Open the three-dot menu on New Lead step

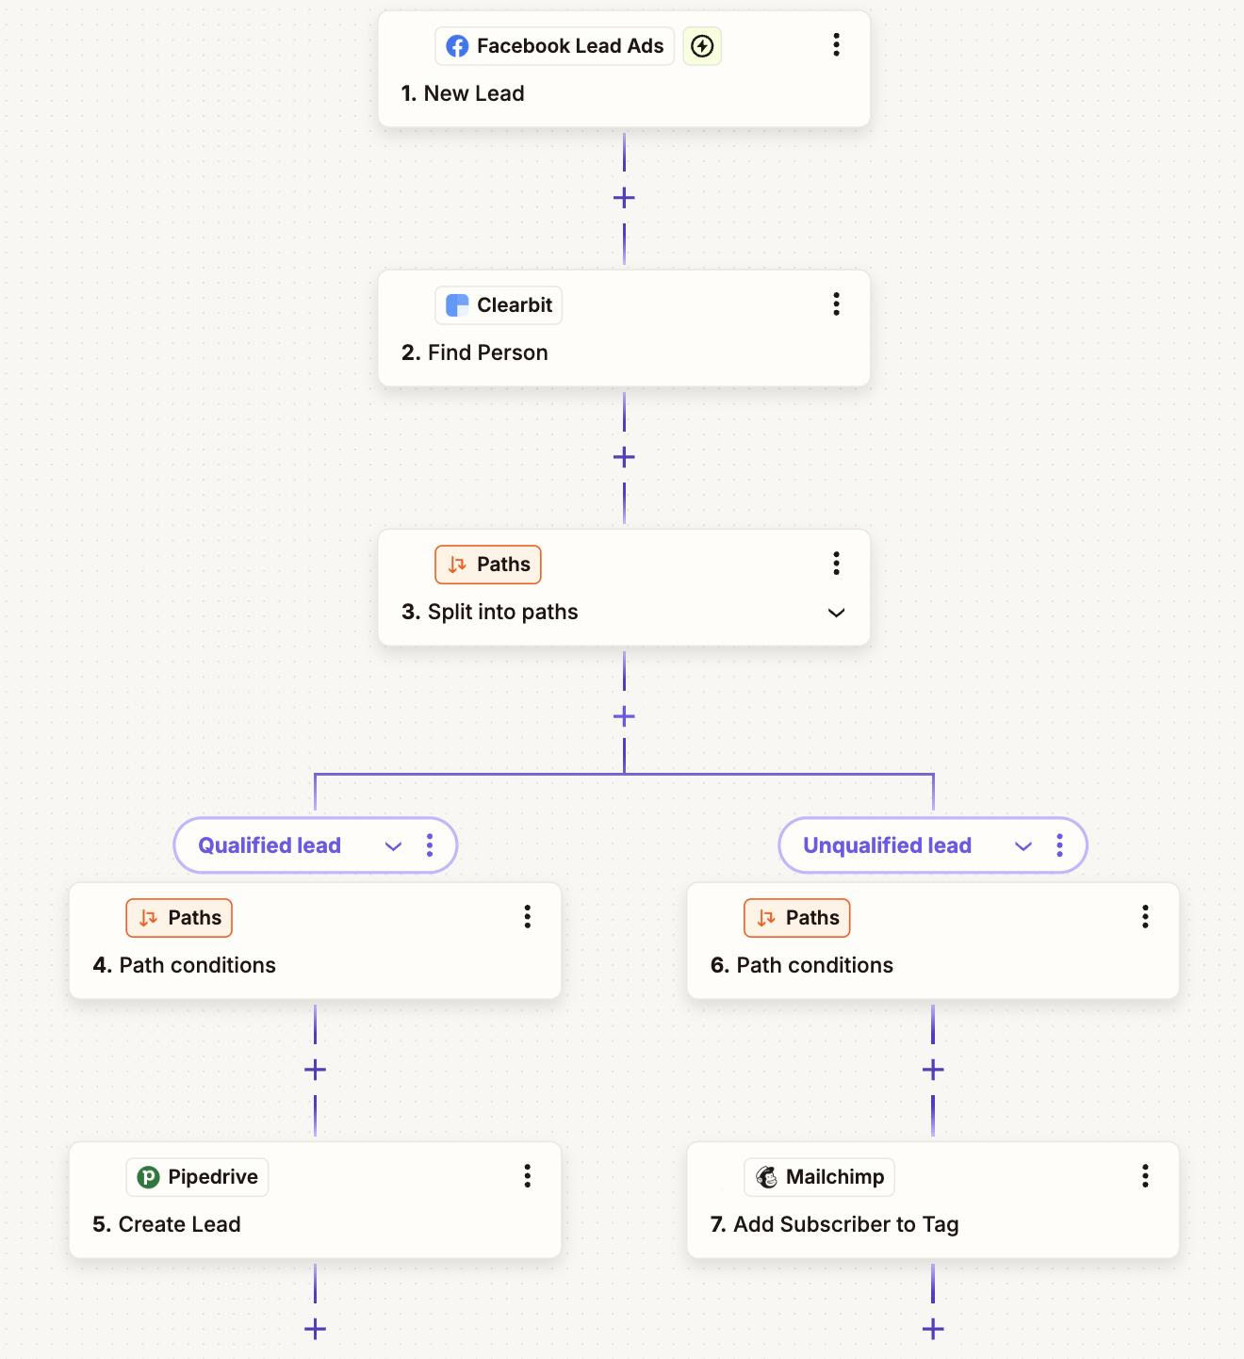click(836, 45)
